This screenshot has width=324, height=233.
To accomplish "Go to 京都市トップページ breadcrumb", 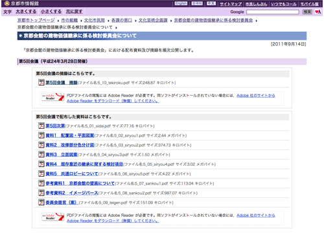I will point(36,20).
